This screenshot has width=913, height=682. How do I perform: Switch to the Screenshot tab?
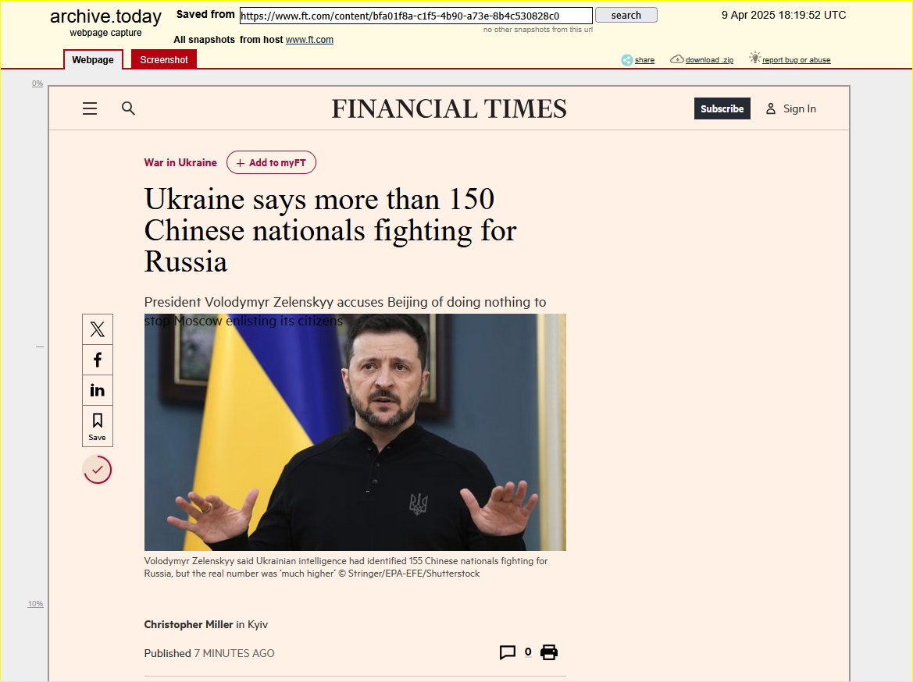(x=163, y=59)
